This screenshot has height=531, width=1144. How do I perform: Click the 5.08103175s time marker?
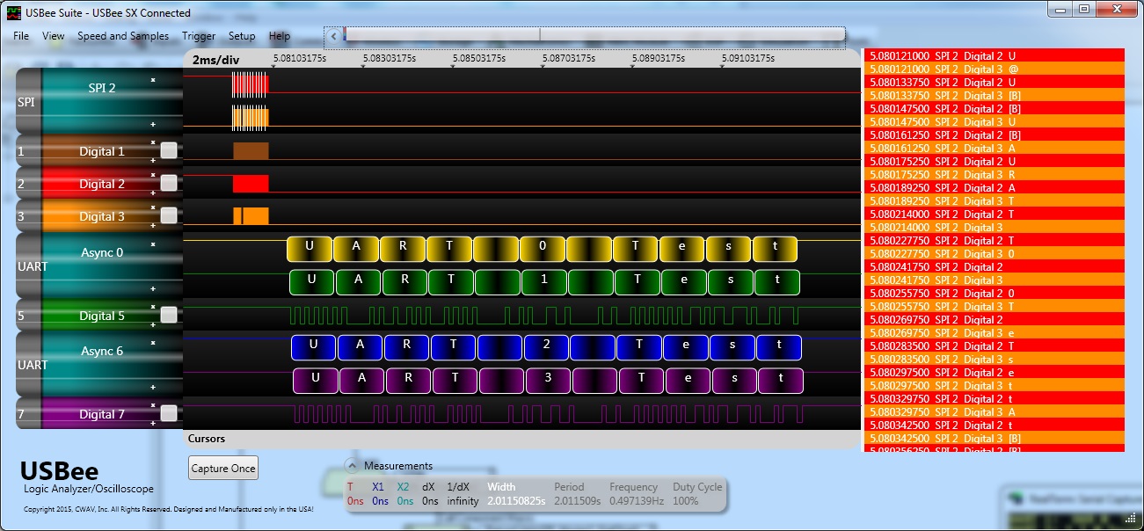299,58
